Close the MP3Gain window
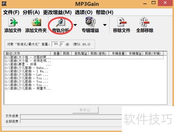 [x=165, y=3]
